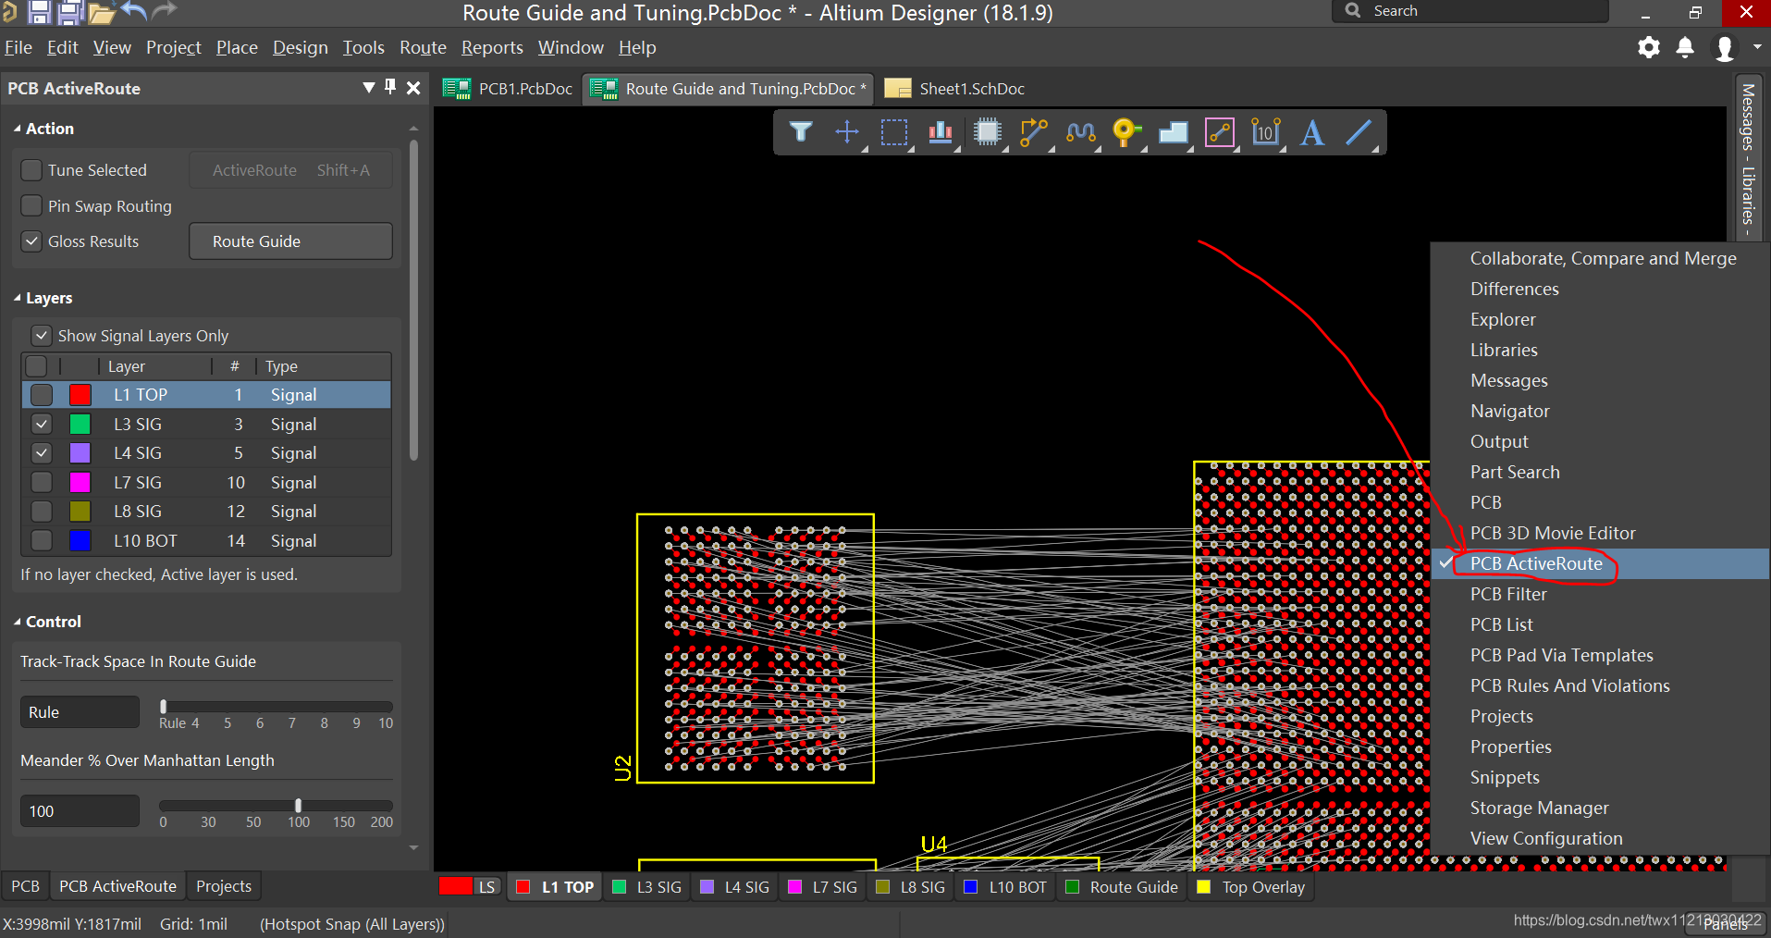Open the Design menu
The width and height of the screenshot is (1771, 938).
[x=301, y=47]
